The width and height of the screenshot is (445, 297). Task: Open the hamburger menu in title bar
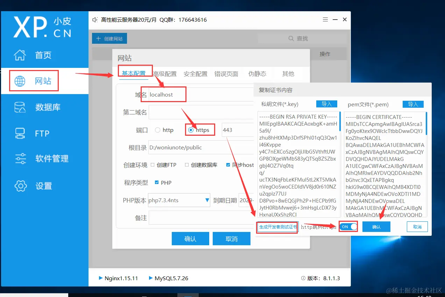(x=325, y=20)
